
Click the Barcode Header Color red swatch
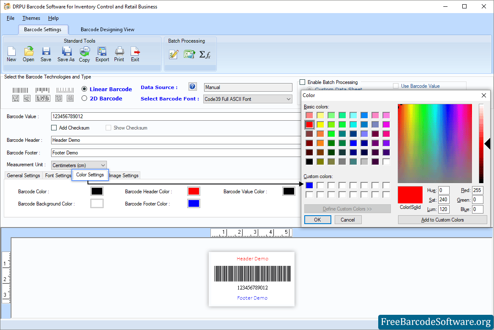pos(194,191)
